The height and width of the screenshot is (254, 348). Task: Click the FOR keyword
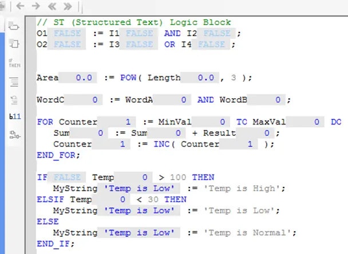click(x=45, y=122)
